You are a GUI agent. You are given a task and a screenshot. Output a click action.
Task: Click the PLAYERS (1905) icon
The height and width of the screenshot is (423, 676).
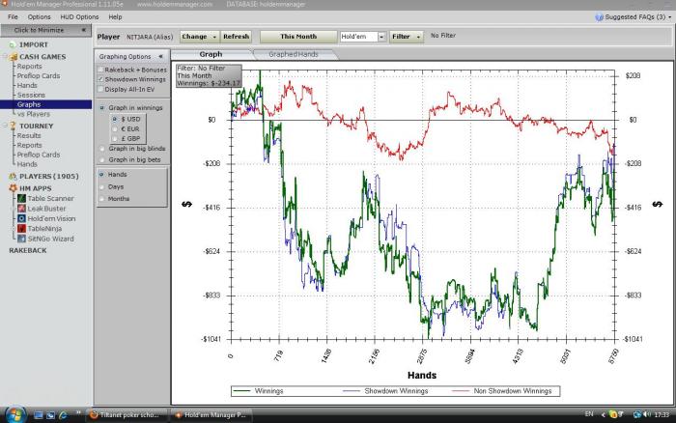(x=13, y=177)
